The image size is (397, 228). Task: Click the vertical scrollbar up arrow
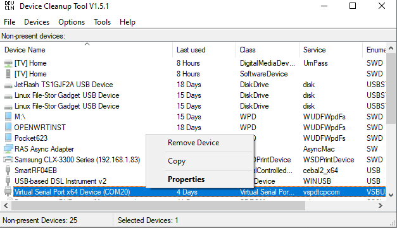(391, 48)
